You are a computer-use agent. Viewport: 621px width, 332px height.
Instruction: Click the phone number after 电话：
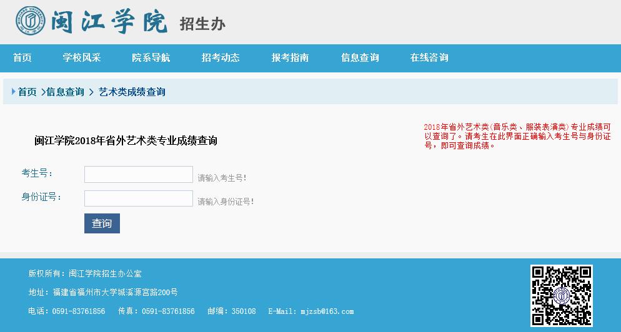click(79, 311)
